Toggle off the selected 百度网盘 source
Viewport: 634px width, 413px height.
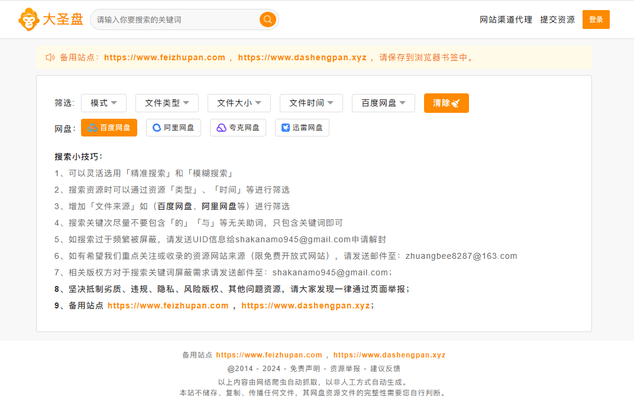tap(109, 127)
